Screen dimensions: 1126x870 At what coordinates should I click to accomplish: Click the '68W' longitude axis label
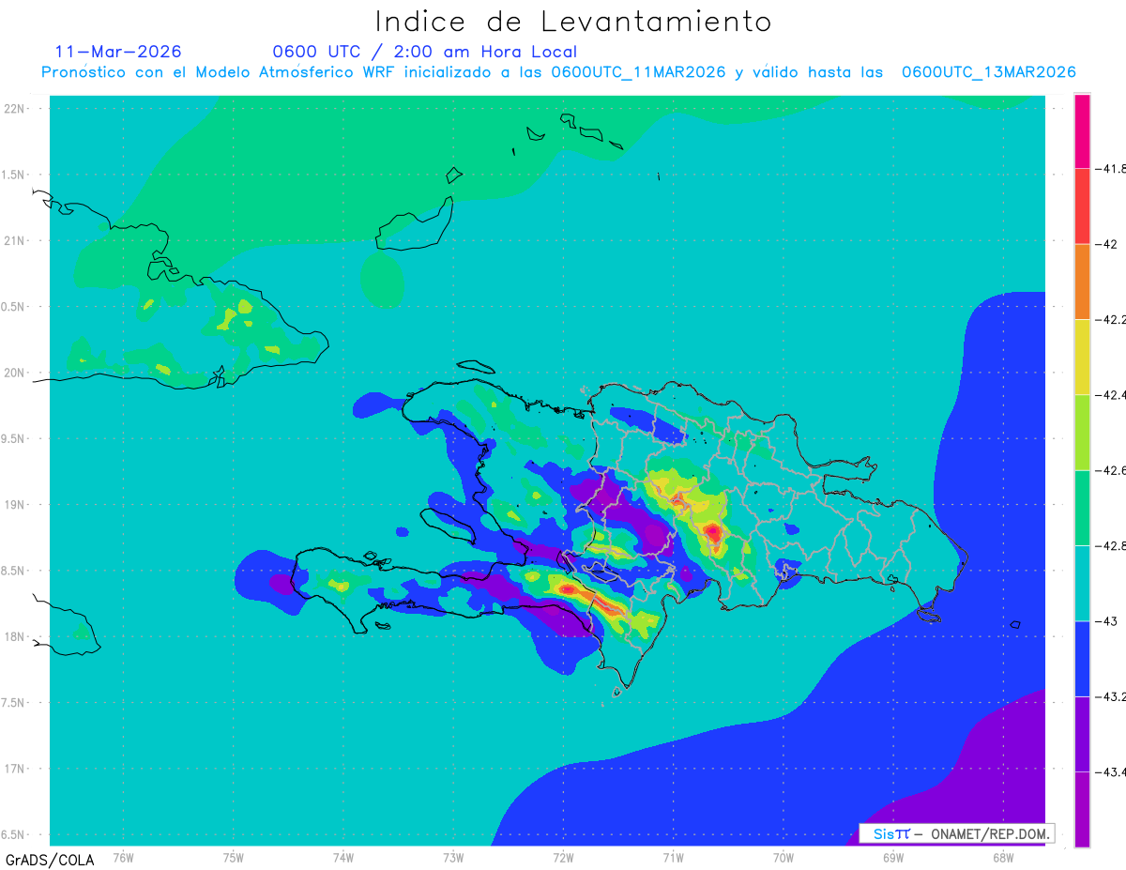click(x=1003, y=856)
